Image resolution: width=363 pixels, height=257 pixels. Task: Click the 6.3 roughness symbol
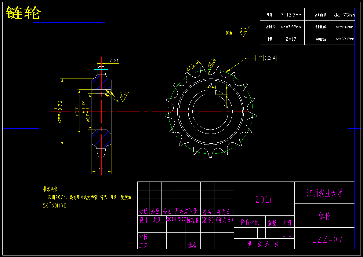[x=244, y=32]
